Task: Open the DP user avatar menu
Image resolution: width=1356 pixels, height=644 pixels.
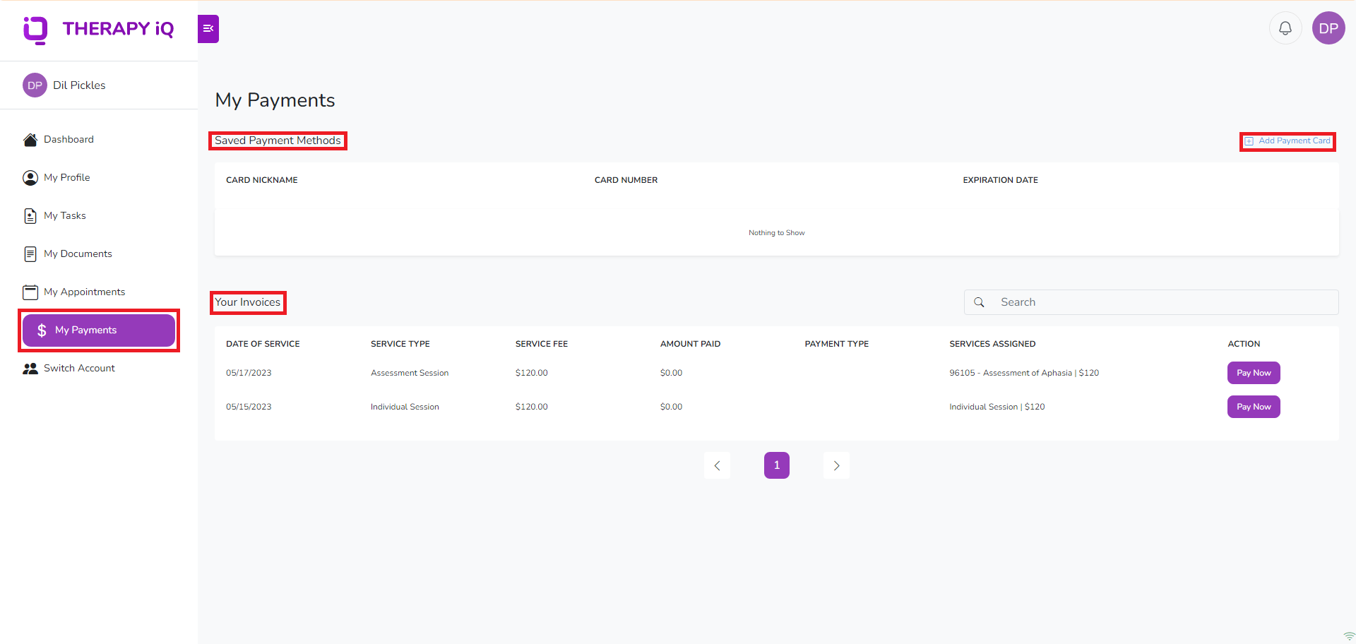Action: pos(1328,28)
